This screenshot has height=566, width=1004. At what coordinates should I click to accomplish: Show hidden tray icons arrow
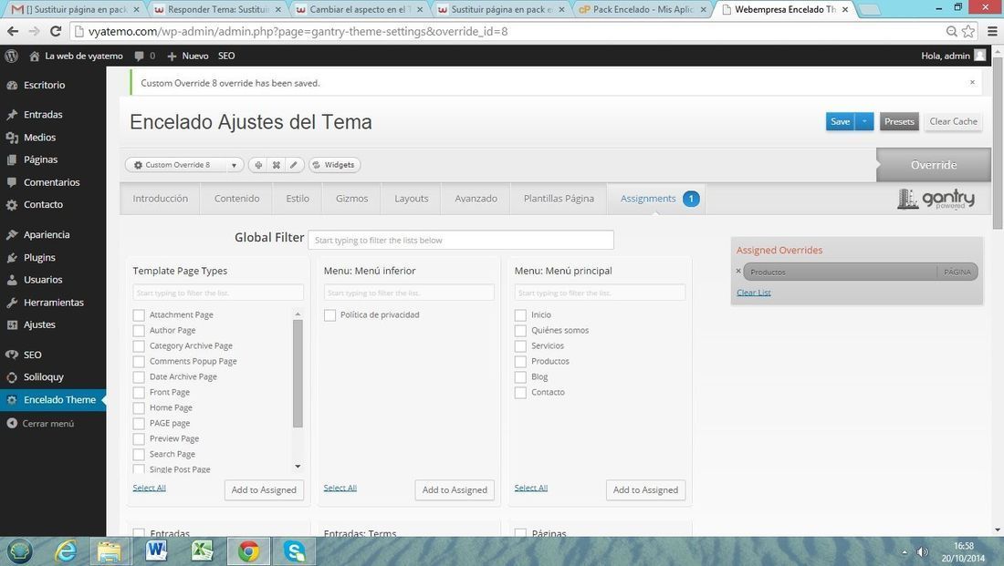[905, 552]
